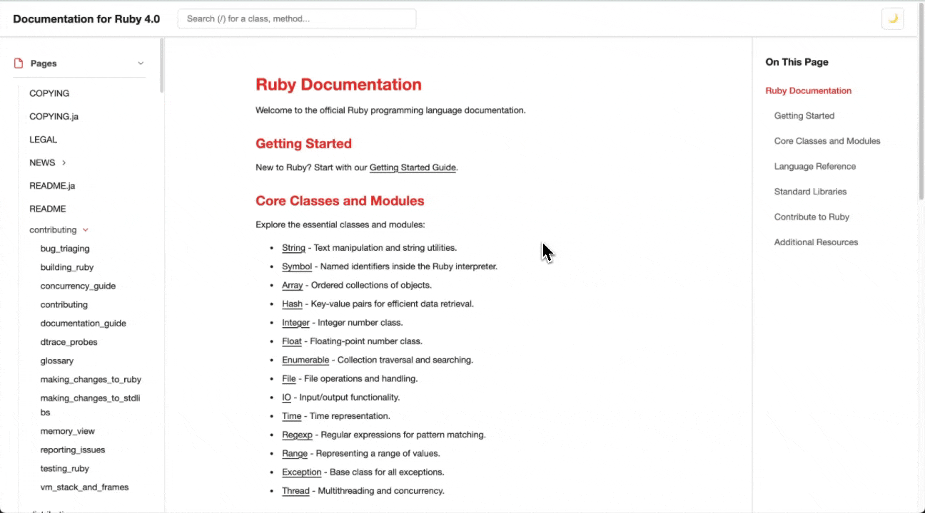This screenshot has height=513, width=925.
Task: Click the Pages document icon
Action: point(17,63)
